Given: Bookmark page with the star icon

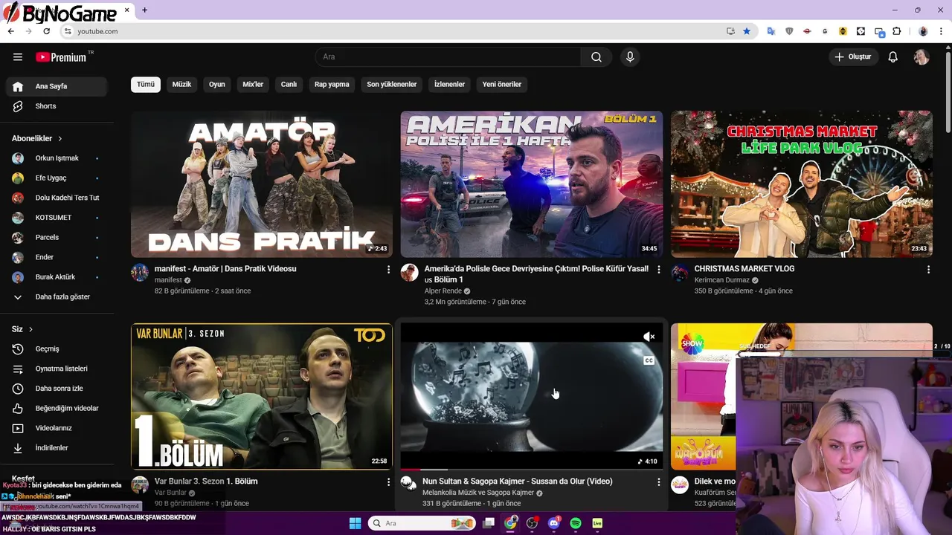Looking at the screenshot, I should coord(747,31).
